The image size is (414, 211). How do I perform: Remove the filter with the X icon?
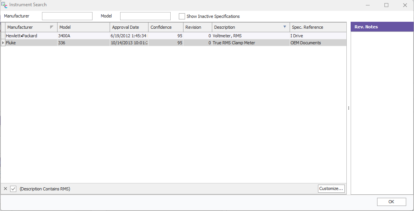5,189
